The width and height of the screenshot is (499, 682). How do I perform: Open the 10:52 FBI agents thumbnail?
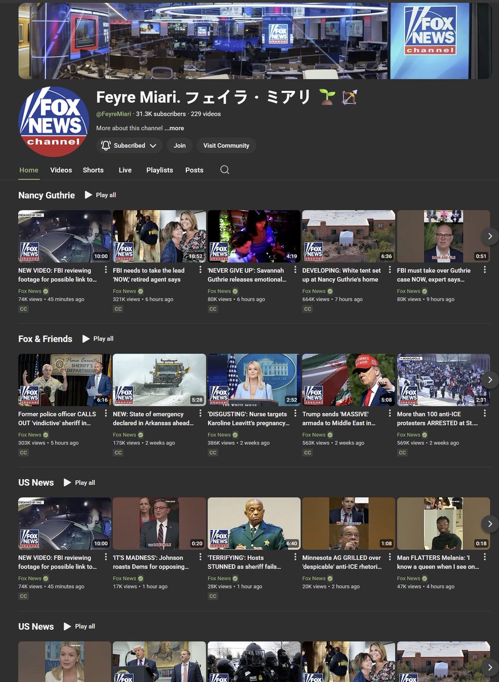coord(160,236)
